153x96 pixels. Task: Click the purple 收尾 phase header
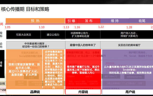point(141,21)
